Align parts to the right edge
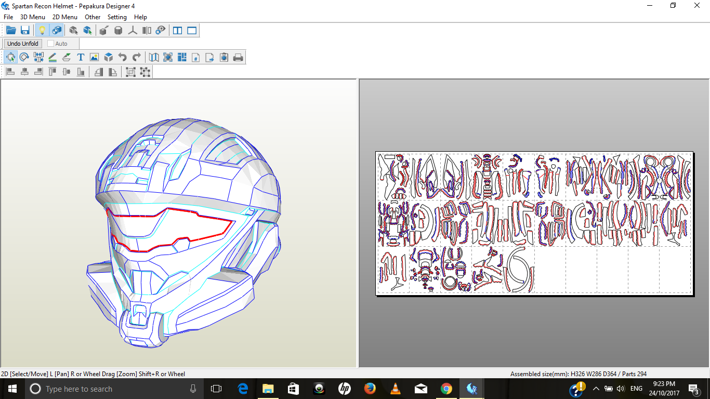 (x=38, y=72)
